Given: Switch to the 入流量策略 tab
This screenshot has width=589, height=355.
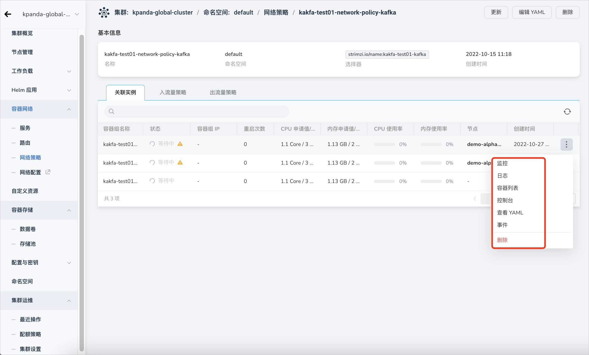Looking at the screenshot, I should coord(173,93).
